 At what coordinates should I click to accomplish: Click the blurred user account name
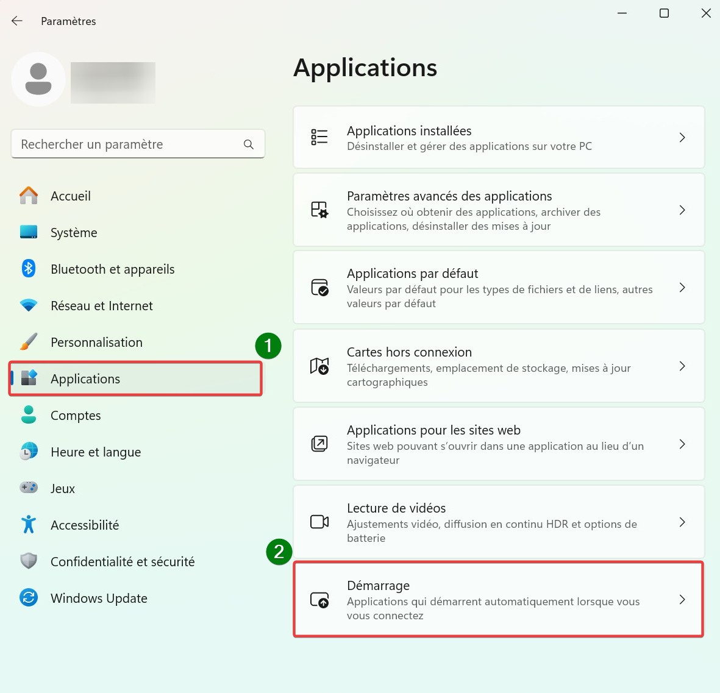113,83
